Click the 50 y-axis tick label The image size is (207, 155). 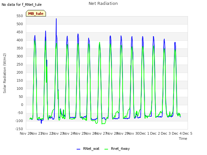pos(21,97)
